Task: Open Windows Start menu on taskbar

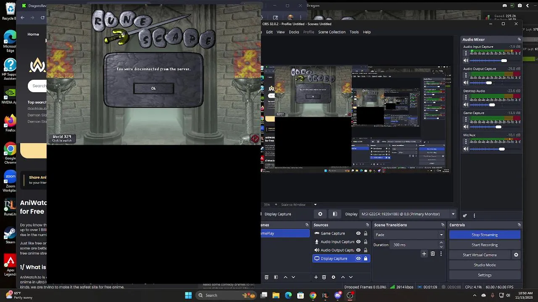Action: (188, 295)
